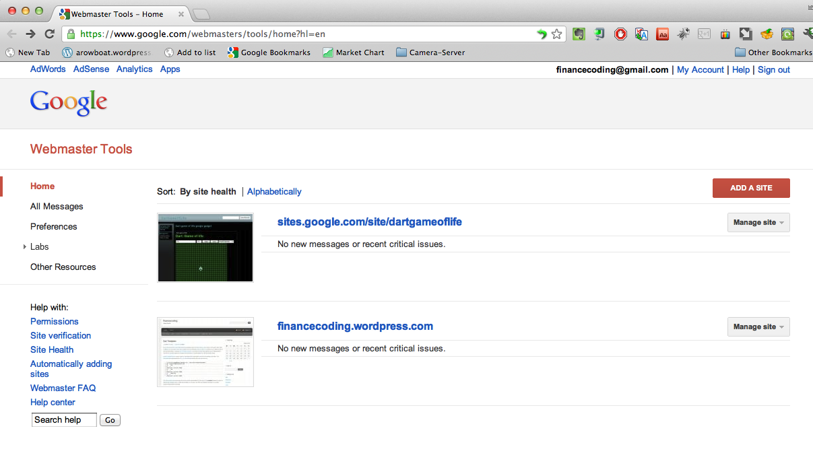
Task: Click the Google logo
Action: point(69,103)
